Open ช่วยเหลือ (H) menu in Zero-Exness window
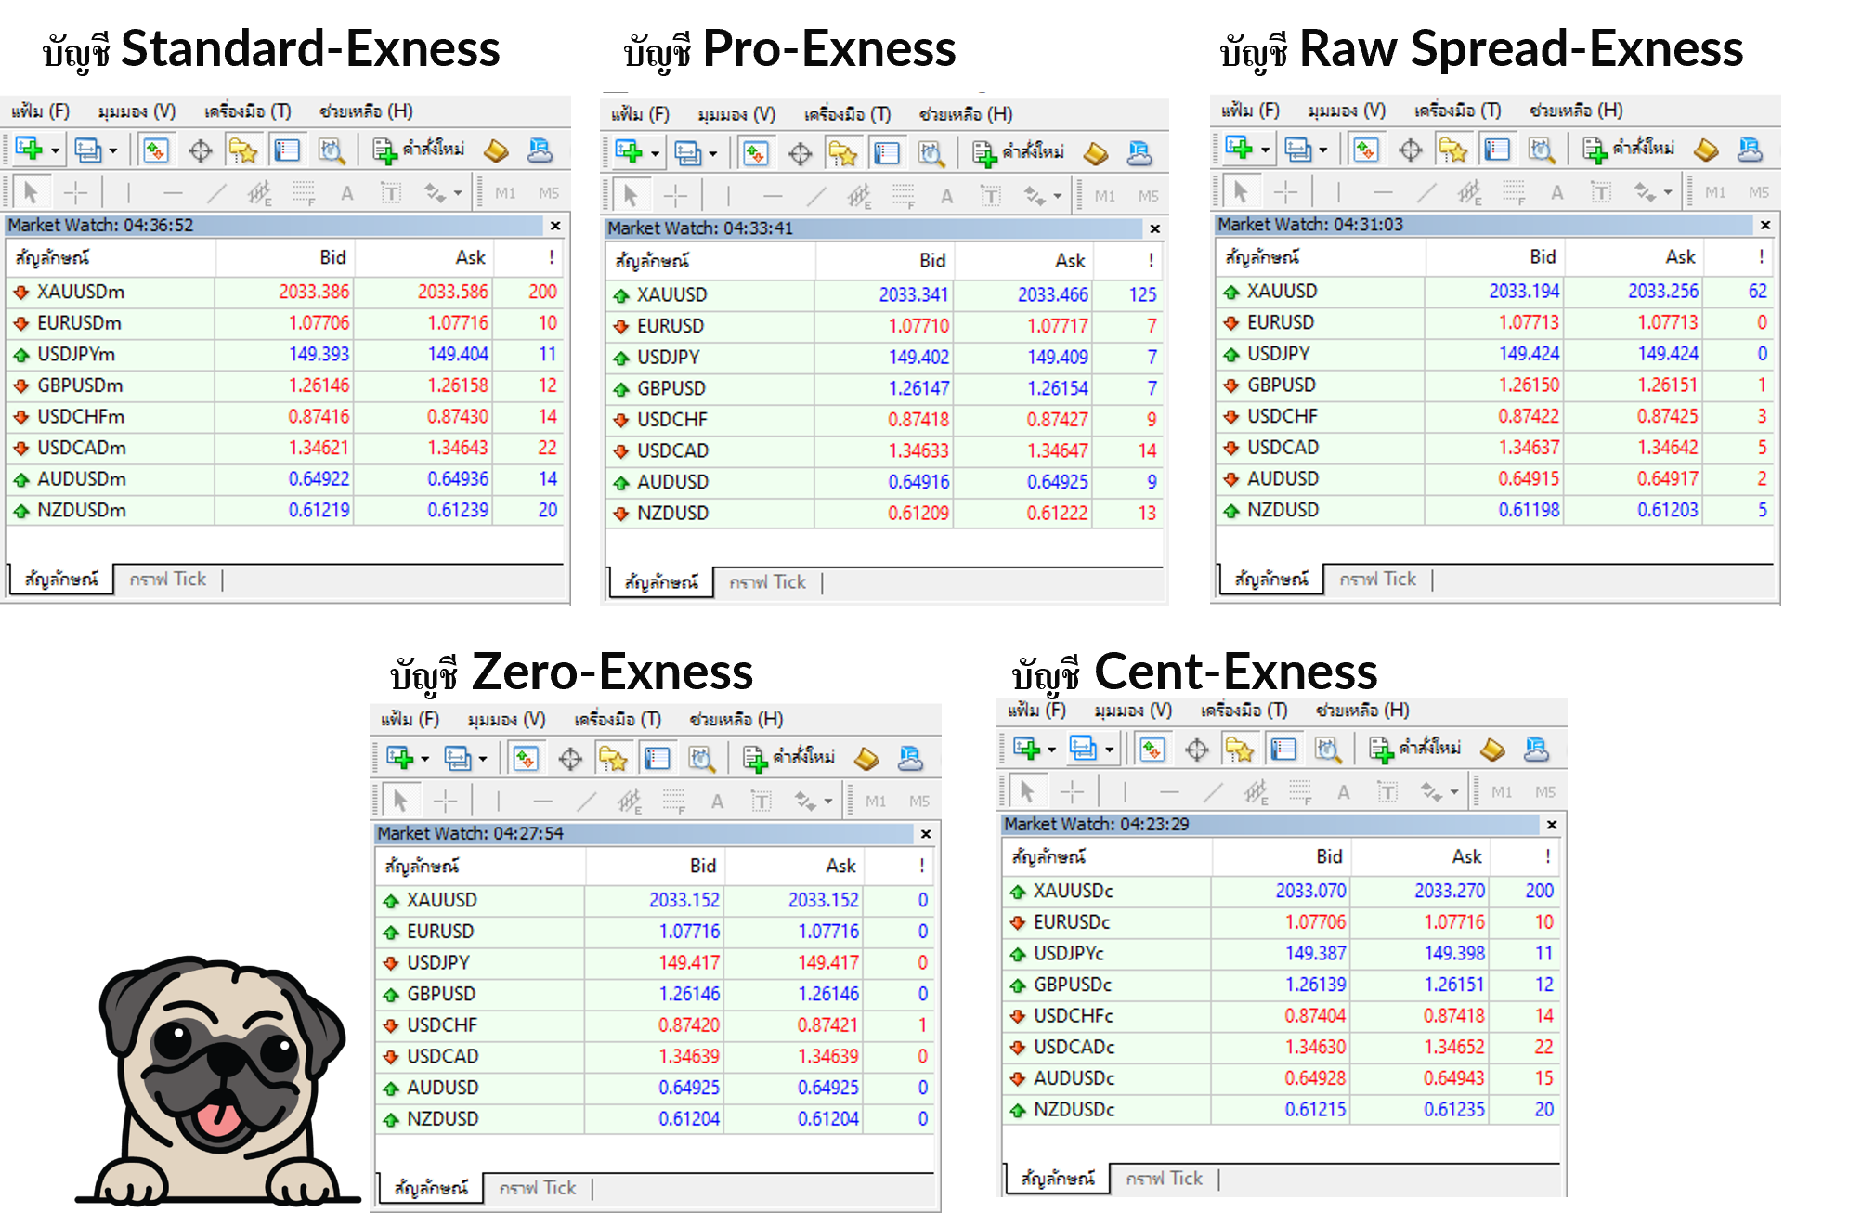 coord(736,719)
